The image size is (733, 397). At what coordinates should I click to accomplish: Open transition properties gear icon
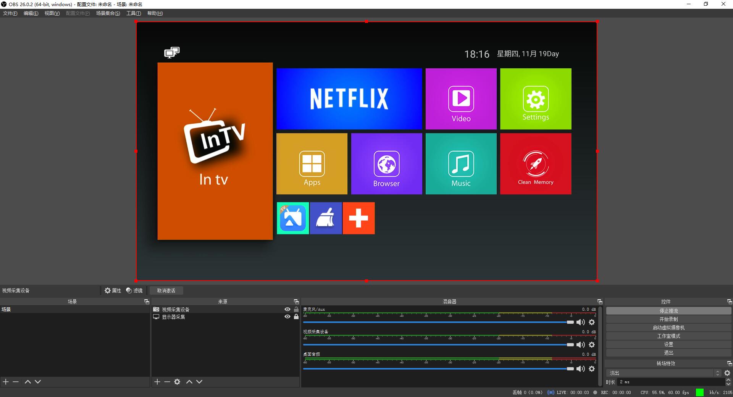click(x=727, y=373)
